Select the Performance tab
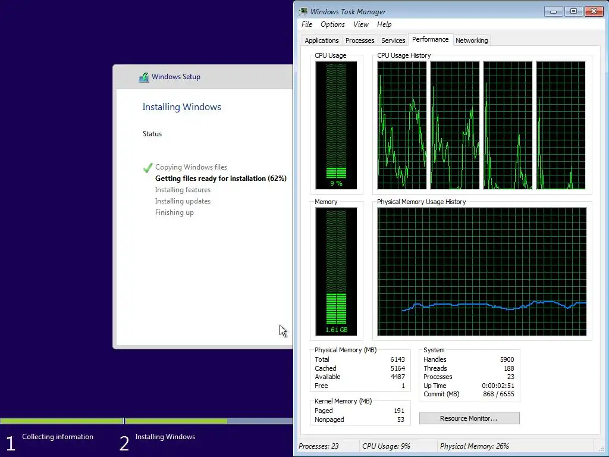 click(431, 39)
